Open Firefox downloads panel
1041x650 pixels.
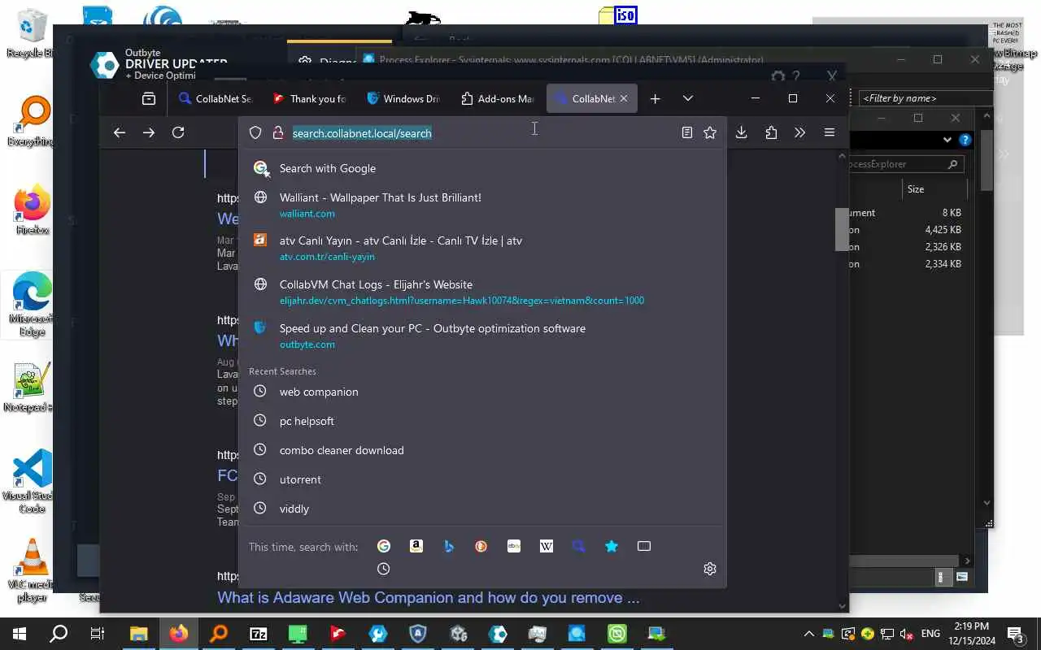(x=741, y=132)
